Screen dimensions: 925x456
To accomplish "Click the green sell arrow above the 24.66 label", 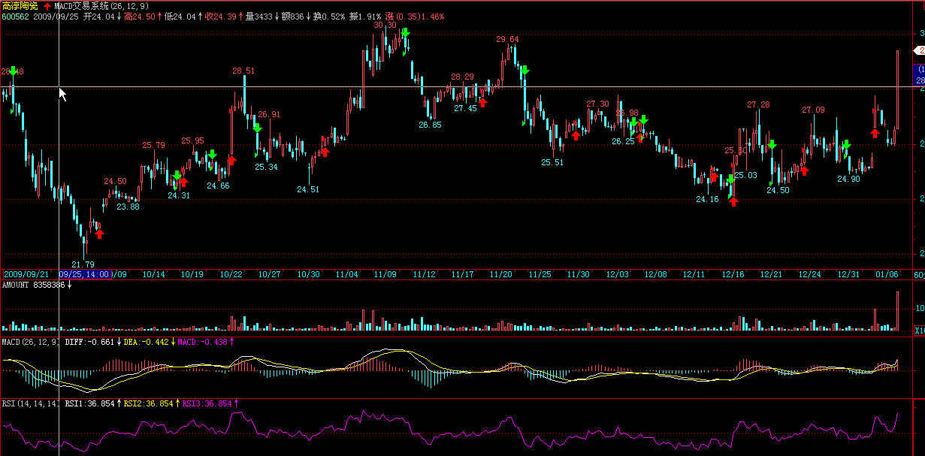I will [213, 155].
